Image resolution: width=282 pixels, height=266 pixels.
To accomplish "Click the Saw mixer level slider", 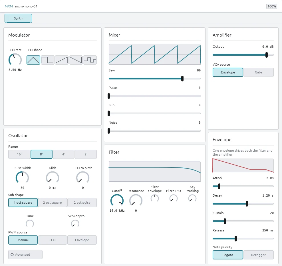I will pyautogui.click(x=154, y=79).
